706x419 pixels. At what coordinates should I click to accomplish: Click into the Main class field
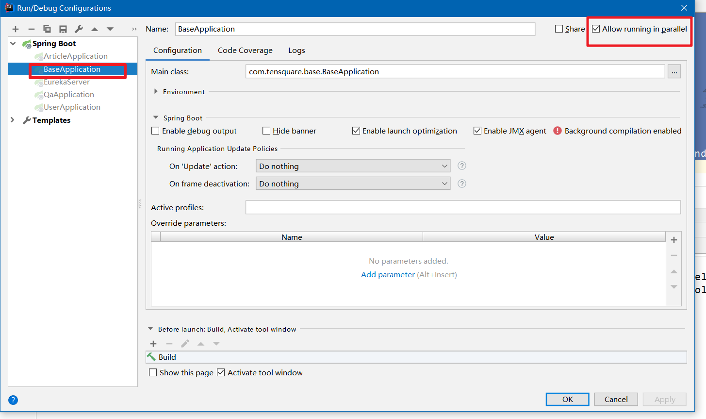coord(455,71)
